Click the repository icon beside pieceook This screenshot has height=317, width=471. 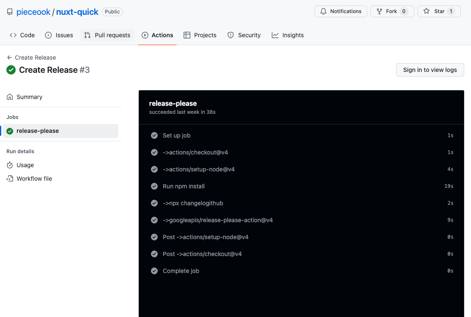pyautogui.click(x=10, y=12)
